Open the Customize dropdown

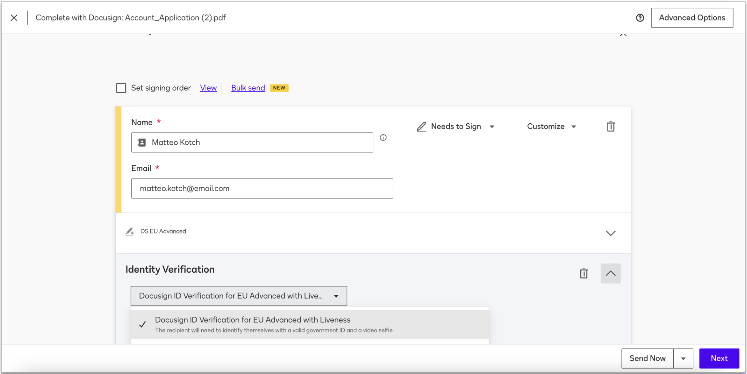pos(552,127)
